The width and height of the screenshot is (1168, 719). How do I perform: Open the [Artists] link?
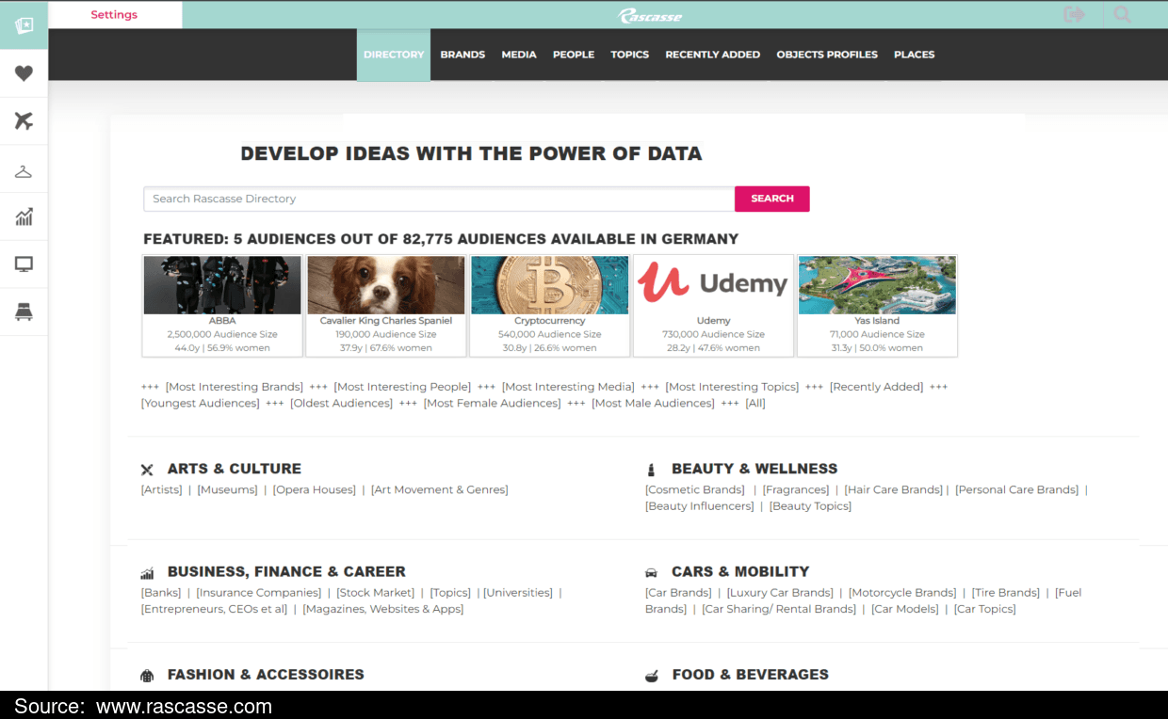(x=162, y=489)
